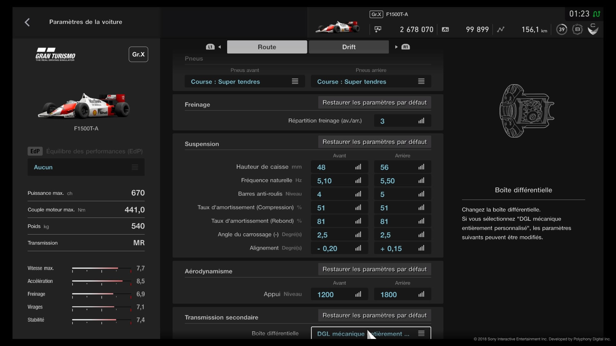Open the rear tyres selection dropdown

pyautogui.click(x=371, y=81)
